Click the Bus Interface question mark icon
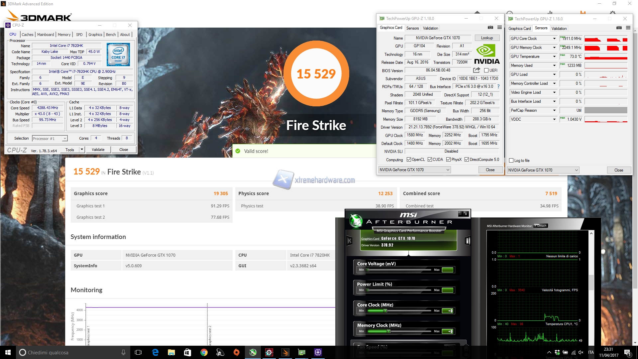 (x=498, y=86)
